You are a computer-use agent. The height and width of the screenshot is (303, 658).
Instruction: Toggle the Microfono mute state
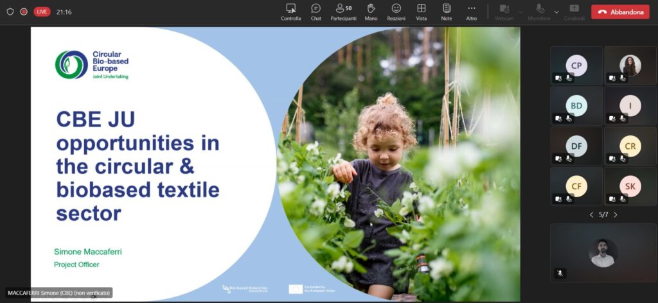click(539, 12)
